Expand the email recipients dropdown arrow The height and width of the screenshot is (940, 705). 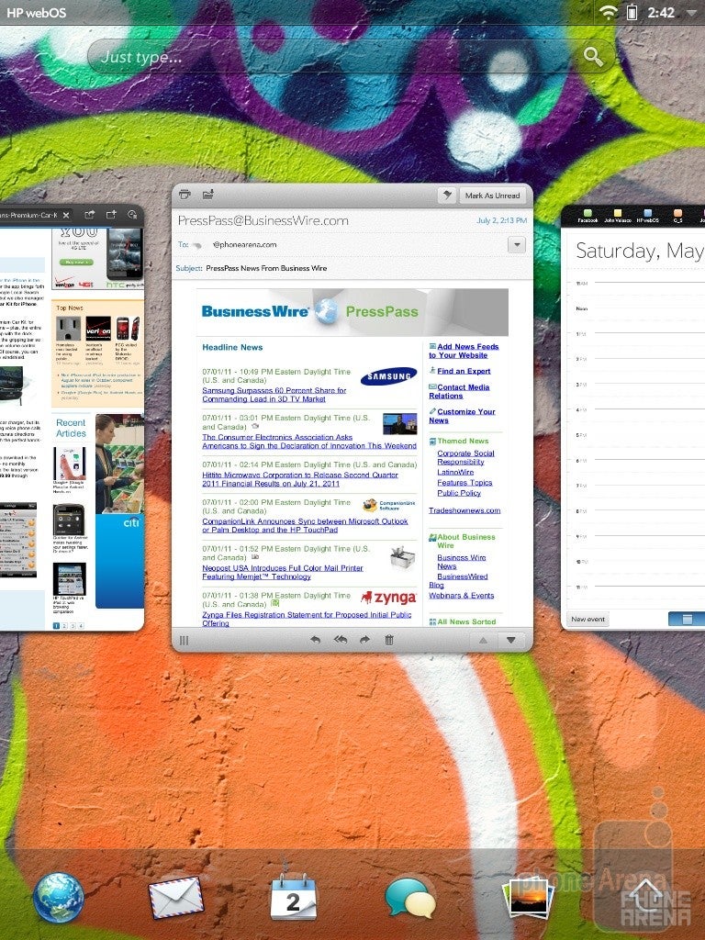516,244
